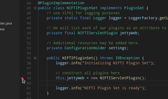This screenshot has width=168, height=99.
Task: Collapse the constructor fold at line 55
Action: pos(35,58)
